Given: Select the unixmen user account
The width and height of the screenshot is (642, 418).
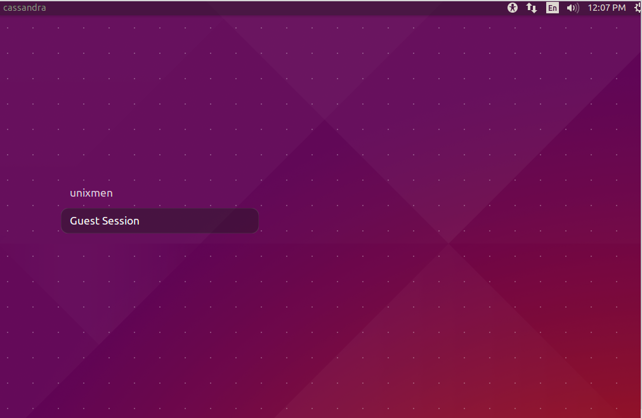Looking at the screenshot, I should point(91,193).
